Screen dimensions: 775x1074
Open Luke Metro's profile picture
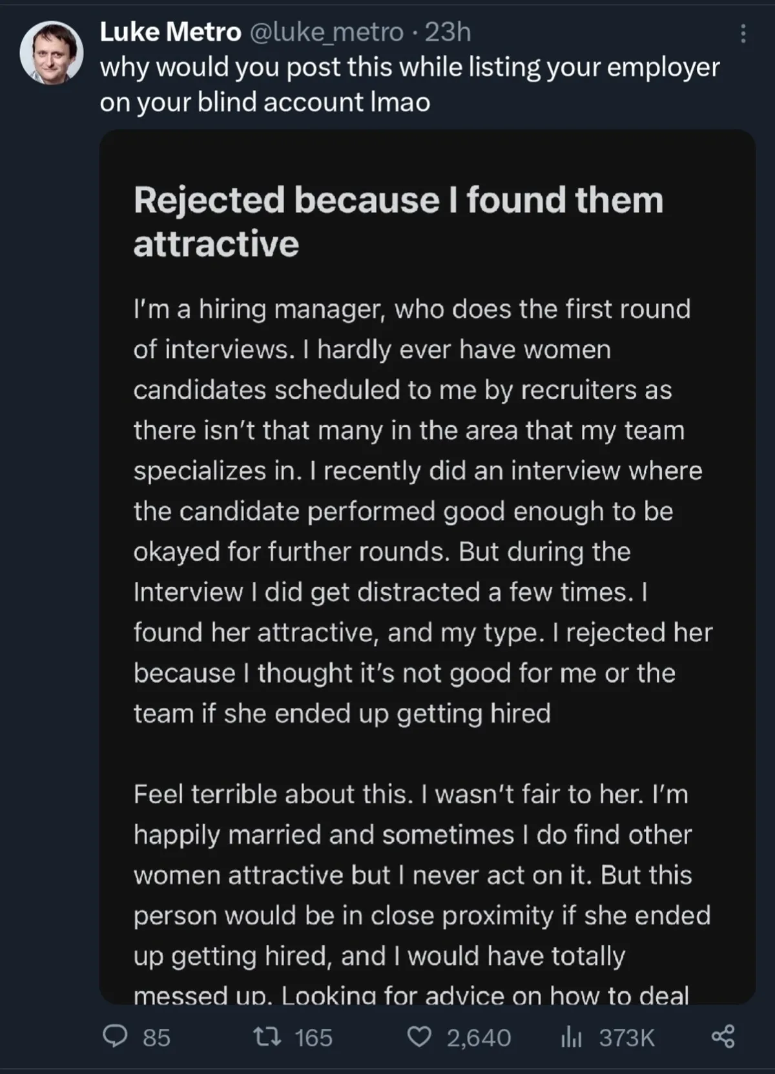coord(52,53)
